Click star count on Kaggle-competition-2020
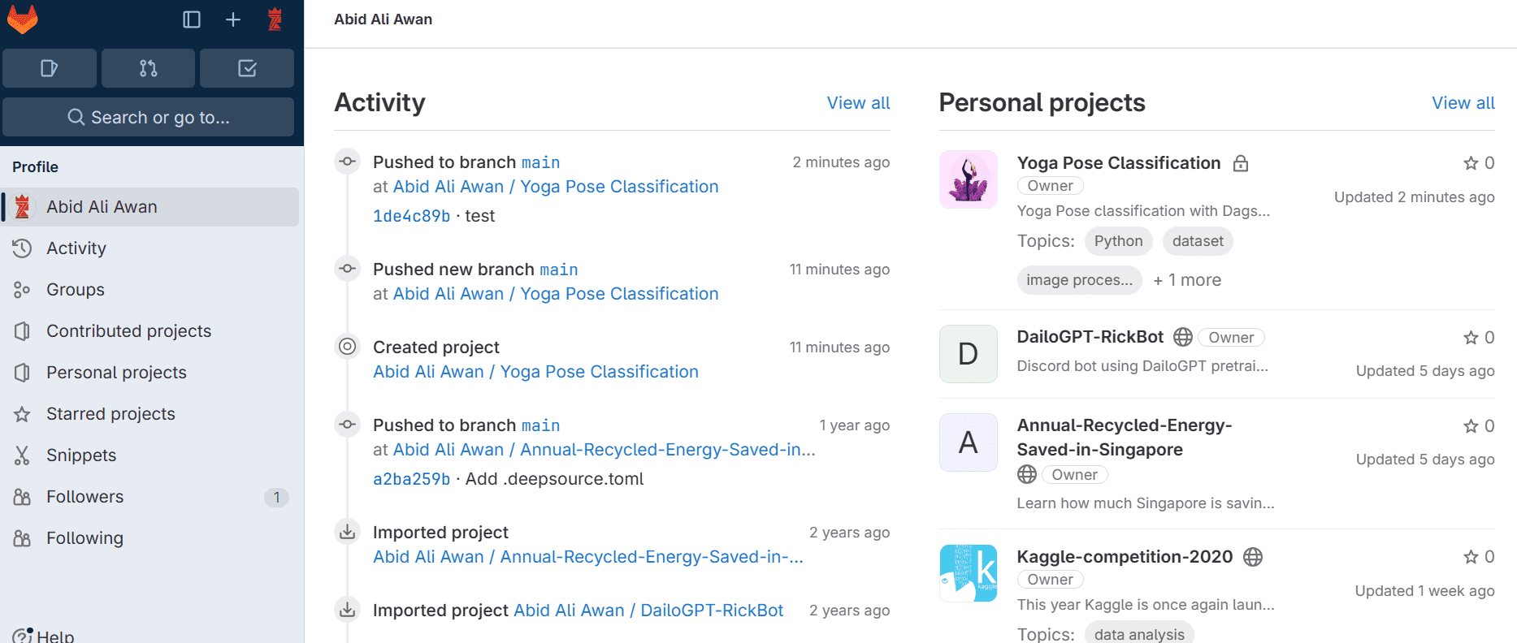1517x643 pixels. [x=1479, y=557]
